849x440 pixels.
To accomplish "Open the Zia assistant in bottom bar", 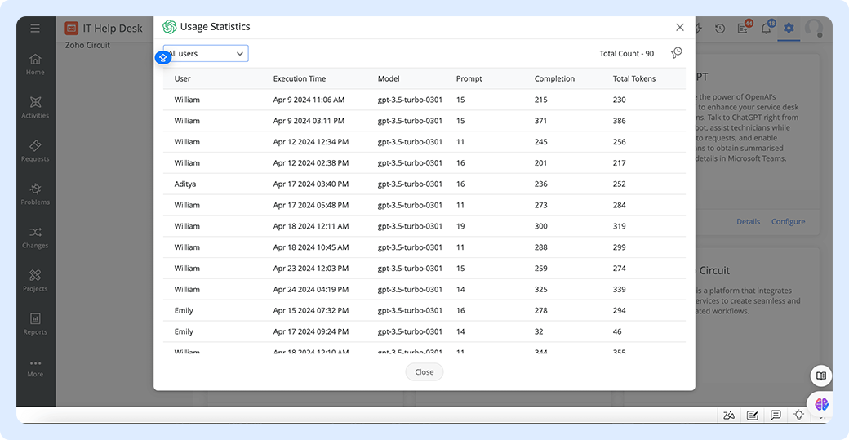I will click(728, 416).
